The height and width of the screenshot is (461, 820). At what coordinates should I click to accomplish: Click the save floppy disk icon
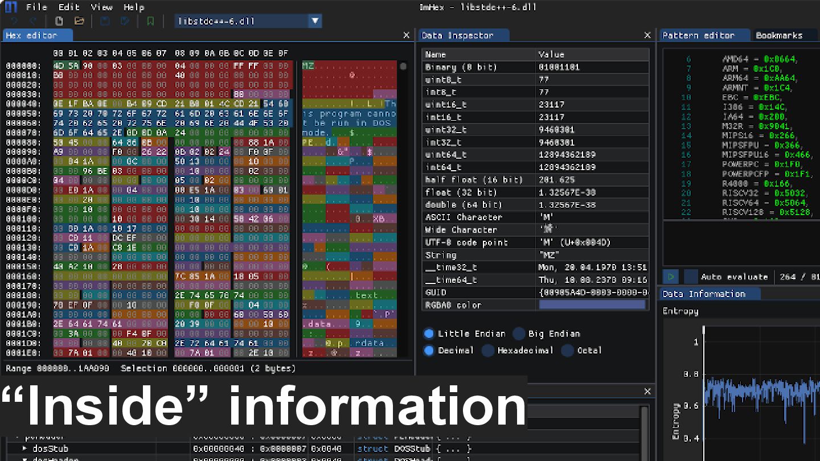105,21
